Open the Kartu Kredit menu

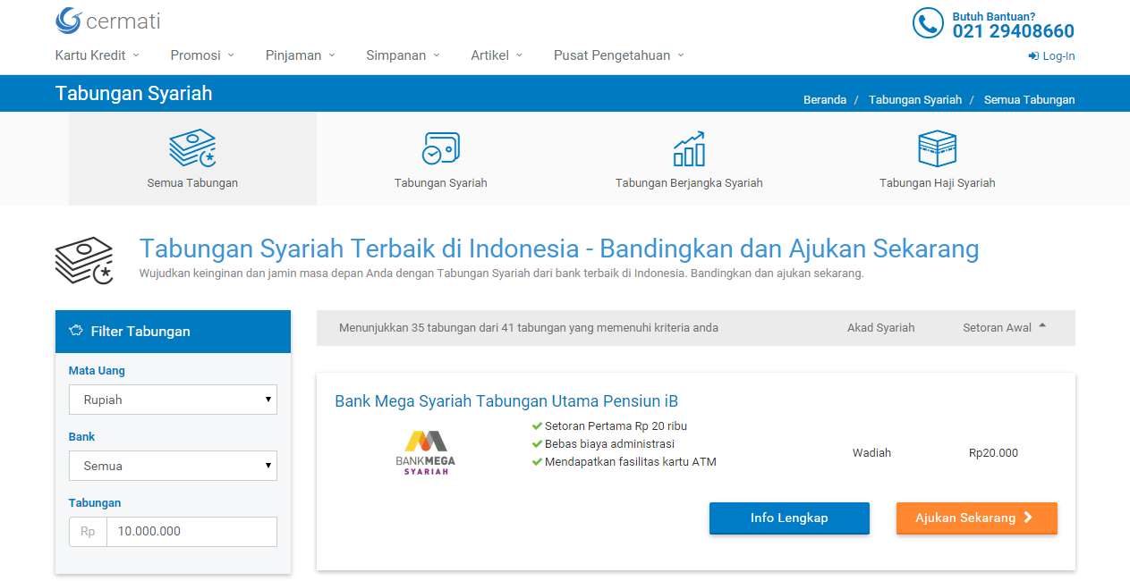[98, 55]
